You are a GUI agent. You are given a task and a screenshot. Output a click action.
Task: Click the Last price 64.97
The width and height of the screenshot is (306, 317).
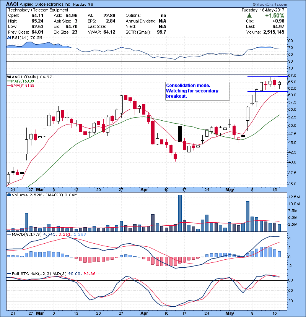(x=278, y=26)
